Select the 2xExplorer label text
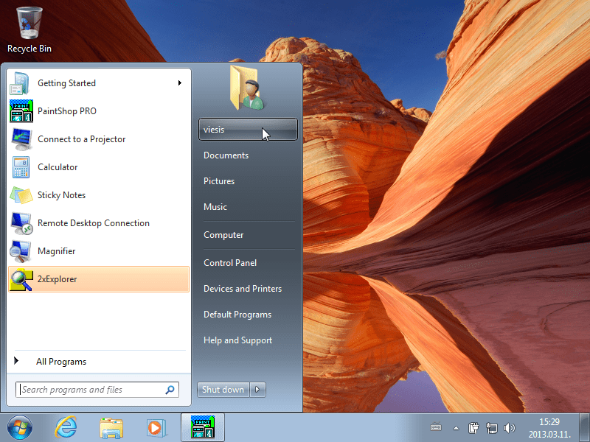590x442 pixels. coord(57,279)
